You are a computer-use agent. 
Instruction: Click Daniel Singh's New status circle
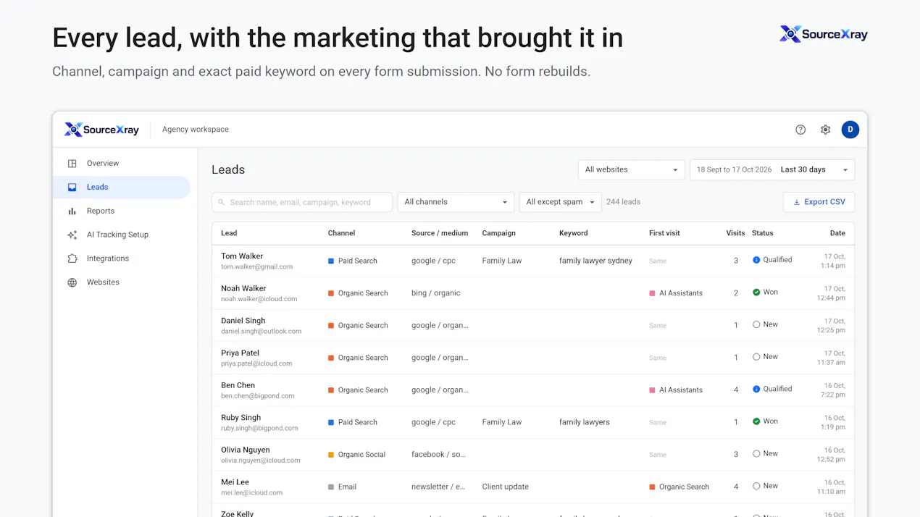[756, 324]
